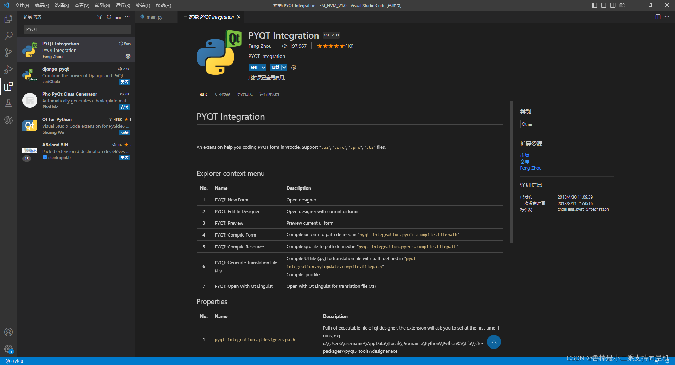675x365 pixels.
Task: Open Run and Debug view
Action: pyautogui.click(x=8, y=69)
